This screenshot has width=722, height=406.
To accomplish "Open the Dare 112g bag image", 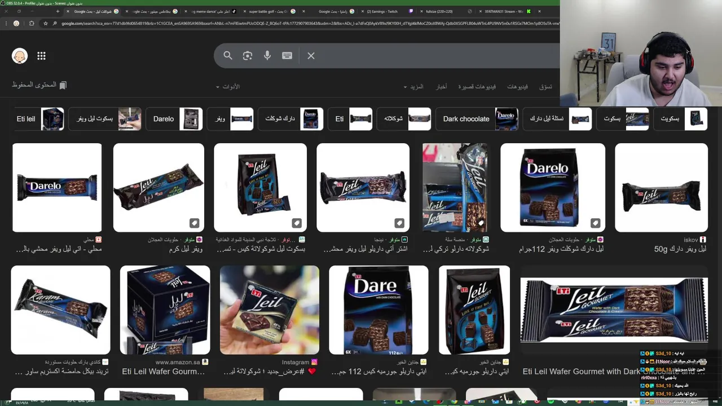I will coord(378,310).
